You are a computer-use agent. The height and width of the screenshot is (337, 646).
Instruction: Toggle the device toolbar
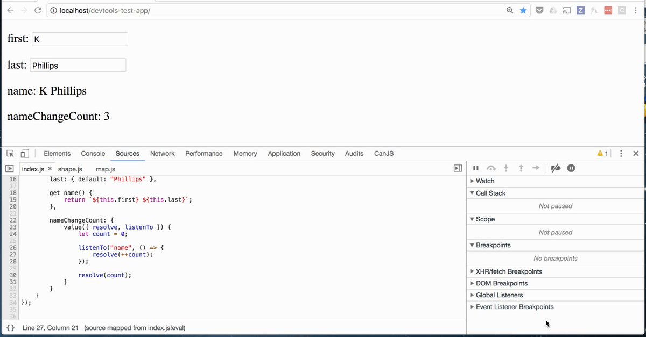(25, 154)
